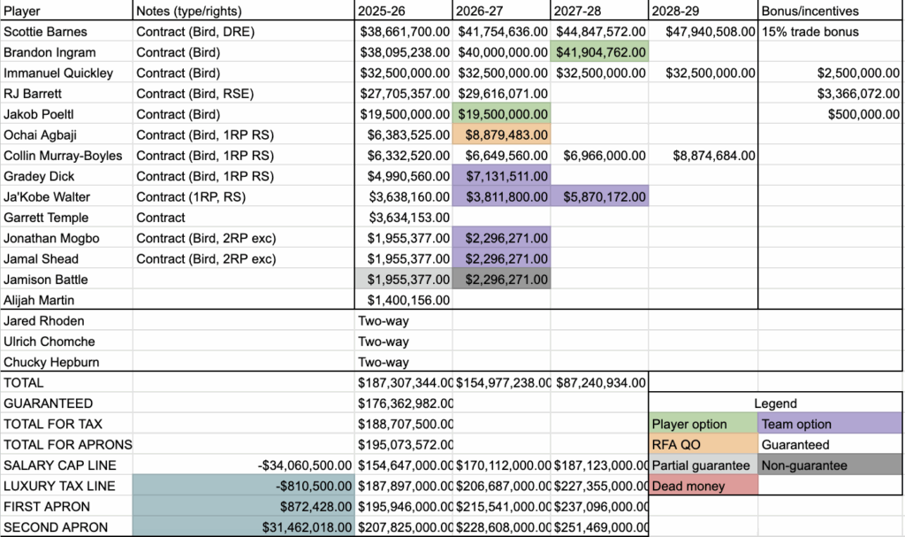
Task: Select the $3,634,153.00 Garrett Temple salary
Action: pos(403,218)
